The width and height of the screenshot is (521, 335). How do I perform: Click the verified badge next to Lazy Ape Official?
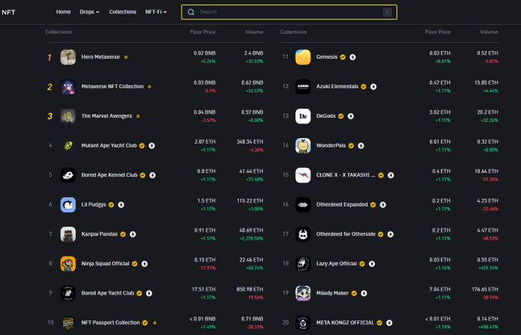362,264
